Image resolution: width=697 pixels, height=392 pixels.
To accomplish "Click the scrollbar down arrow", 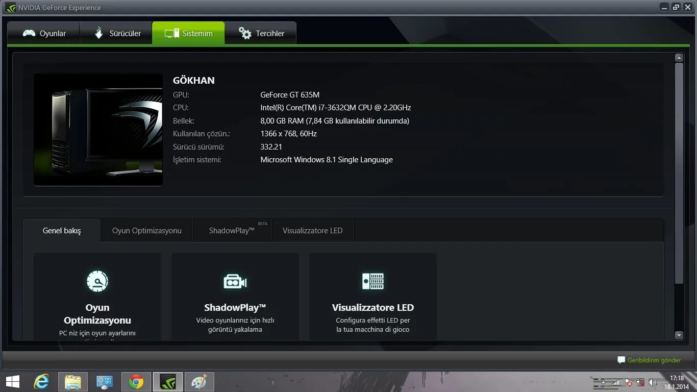I will pos(679,335).
